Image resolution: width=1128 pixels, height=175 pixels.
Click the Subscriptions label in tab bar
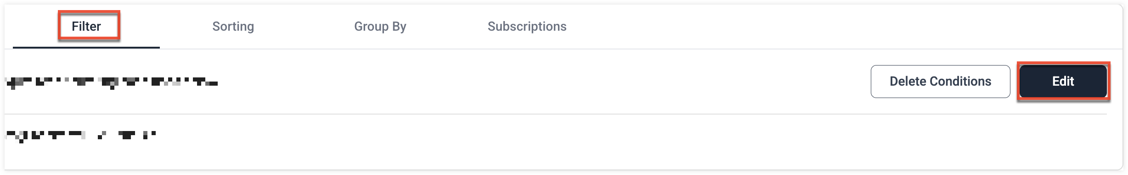point(527,27)
